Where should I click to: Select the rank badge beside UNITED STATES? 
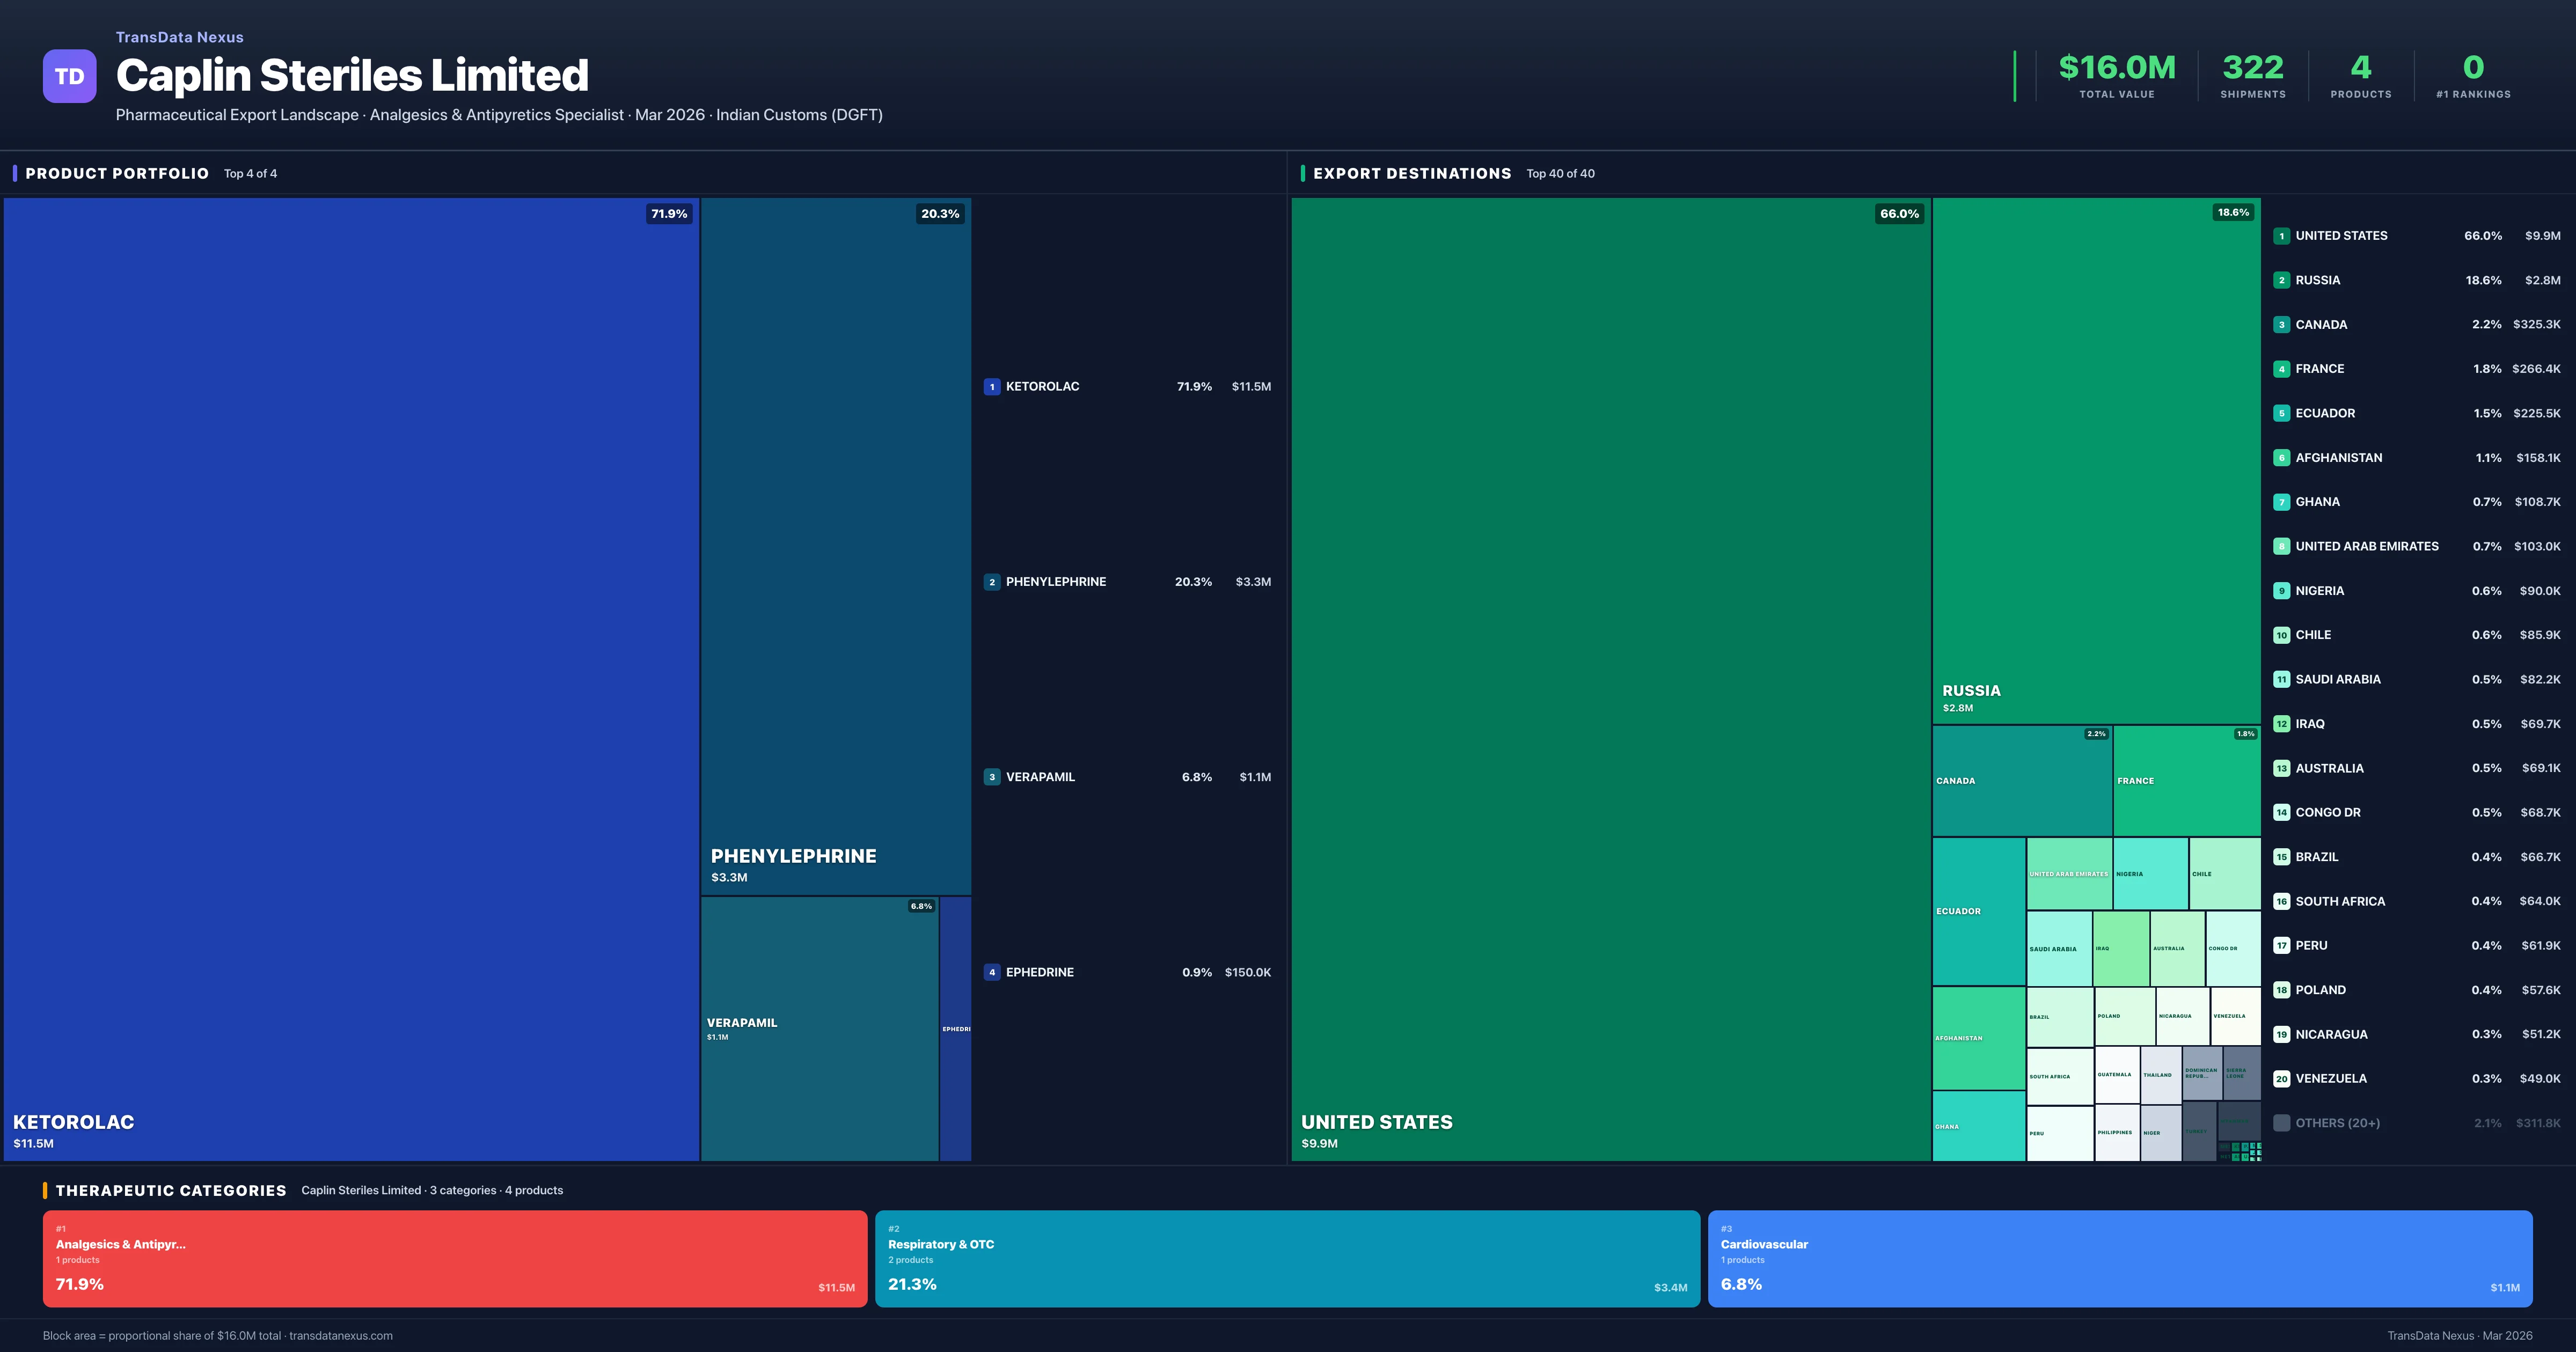click(x=2283, y=236)
